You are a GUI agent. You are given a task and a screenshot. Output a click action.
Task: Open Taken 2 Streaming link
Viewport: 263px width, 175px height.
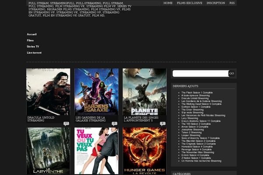[x=192, y=133]
